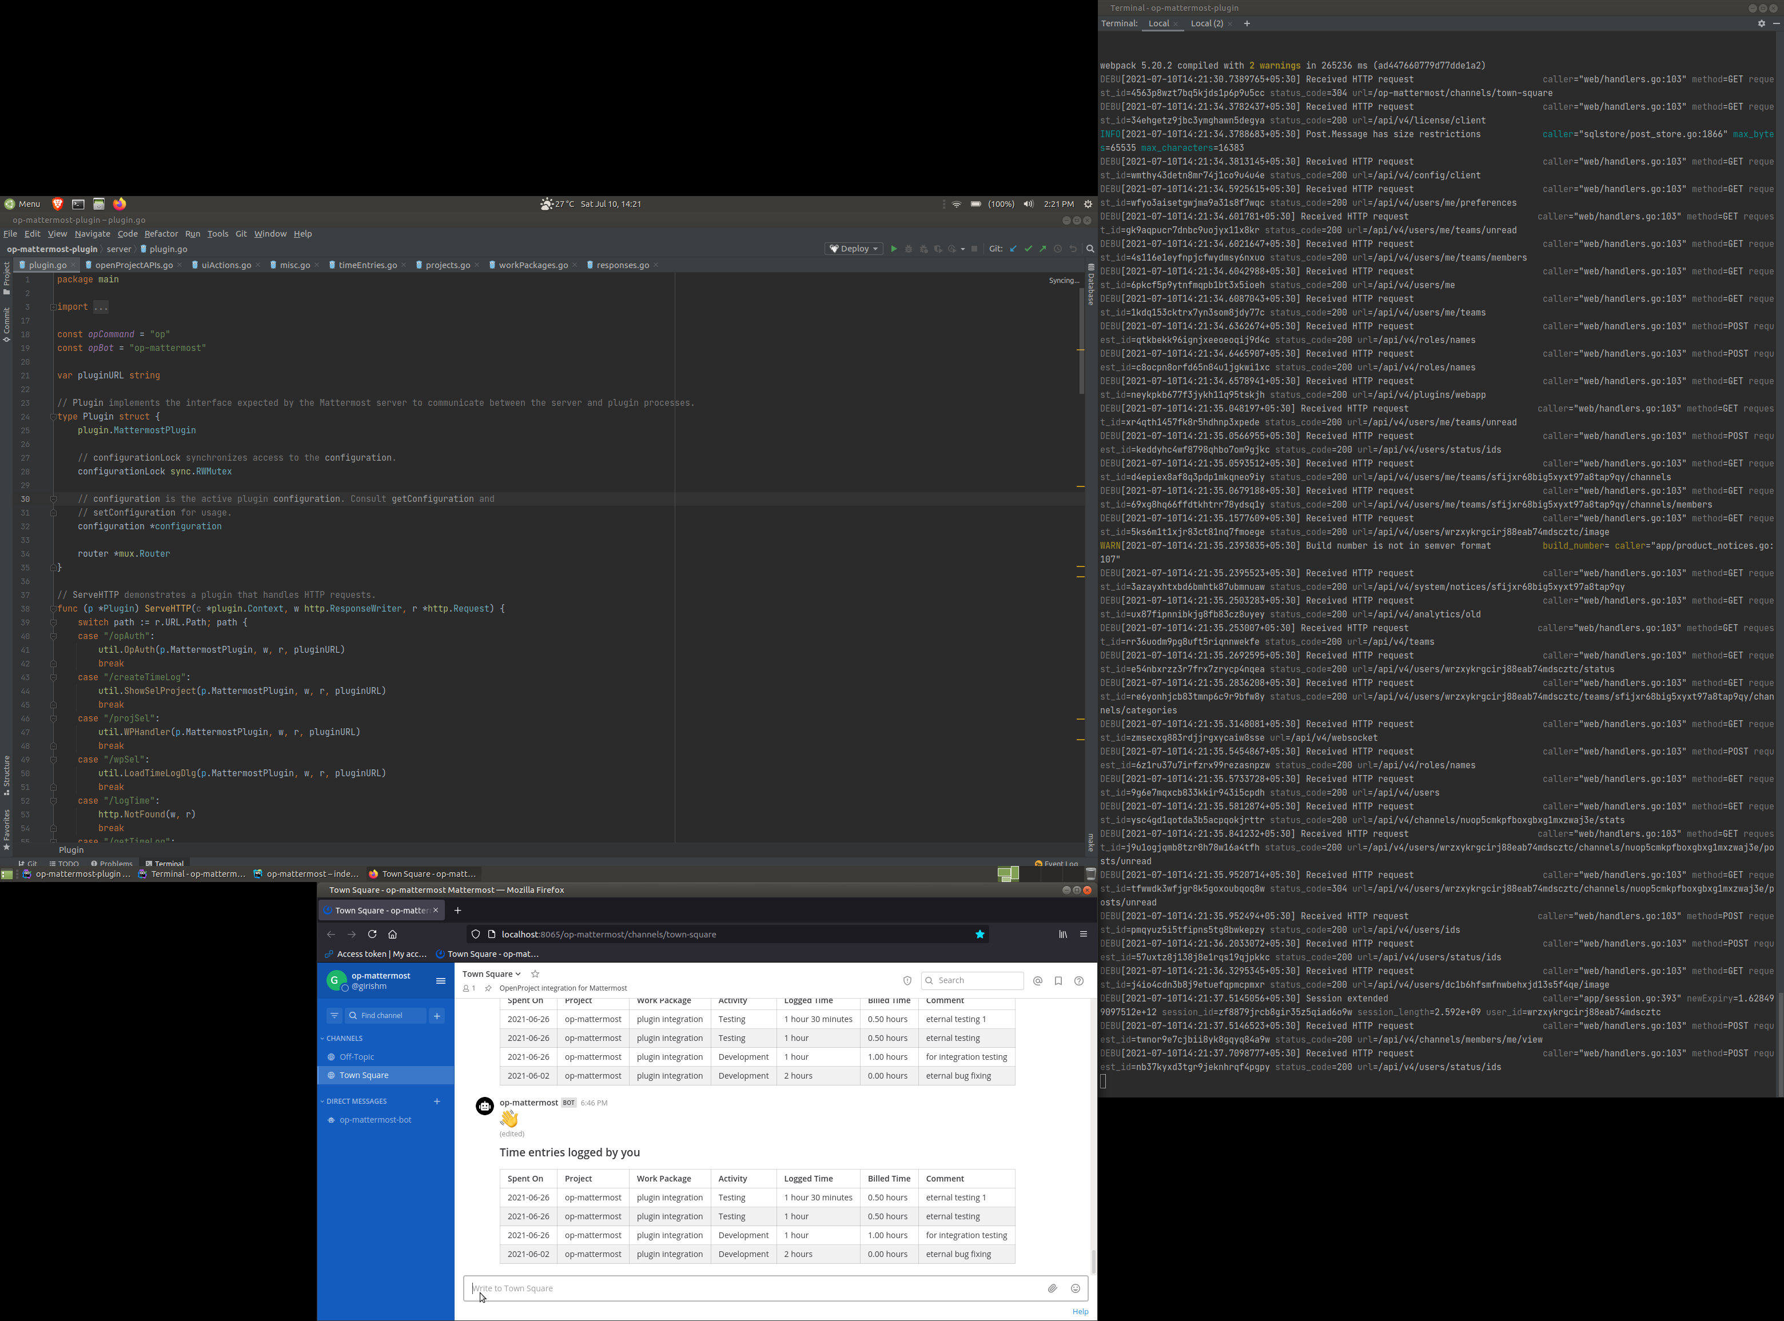
Task: Click the bookmark star in Firefox address bar
Action: pyautogui.click(x=979, y=934)
